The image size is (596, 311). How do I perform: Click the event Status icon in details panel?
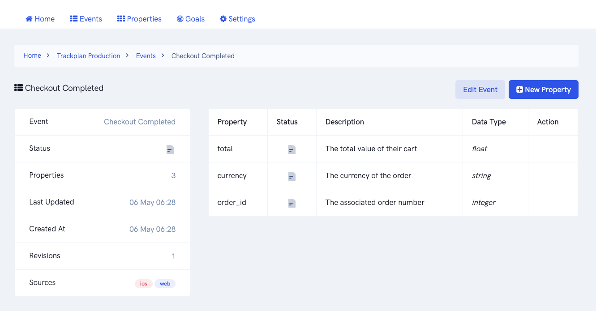170,149
